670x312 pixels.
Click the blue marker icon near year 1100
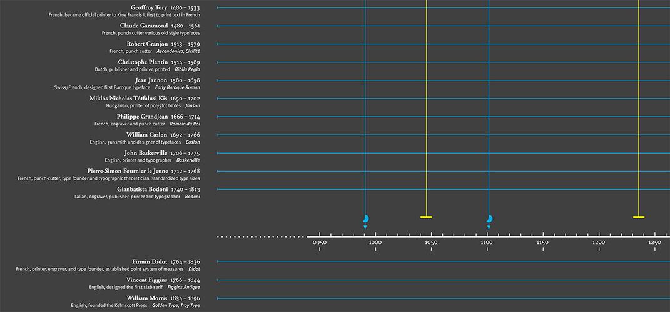click(489, 218)
